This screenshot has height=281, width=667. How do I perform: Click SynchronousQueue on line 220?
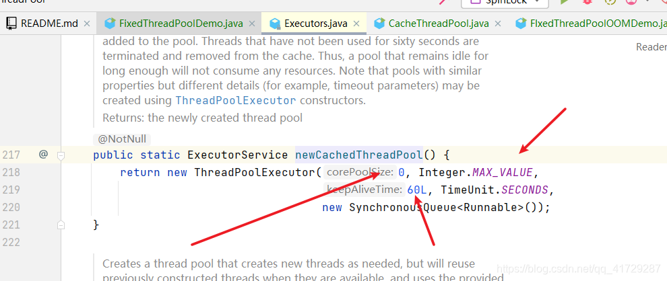pyautogui.click(x=404, y=208)
